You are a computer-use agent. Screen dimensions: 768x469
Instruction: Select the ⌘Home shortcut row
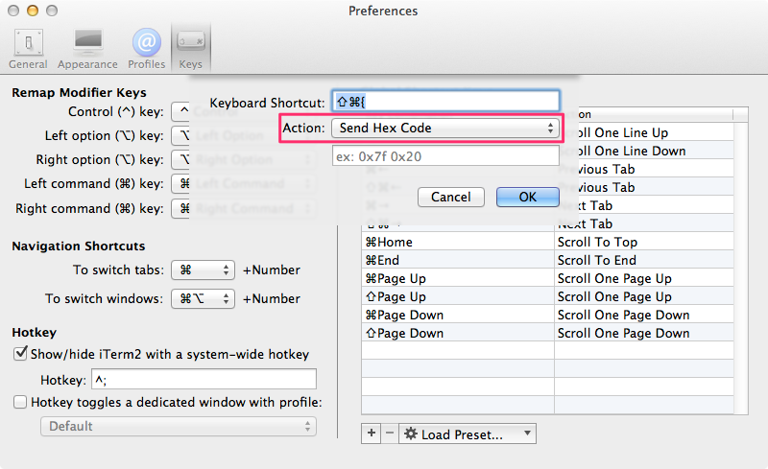pos(547,242)
